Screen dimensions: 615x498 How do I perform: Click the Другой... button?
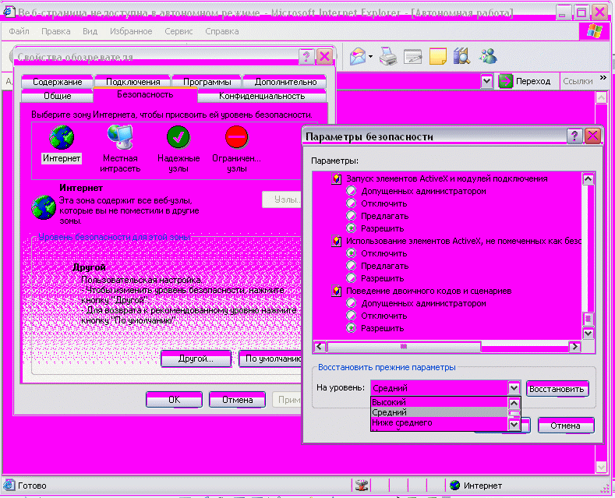[196, 358]
